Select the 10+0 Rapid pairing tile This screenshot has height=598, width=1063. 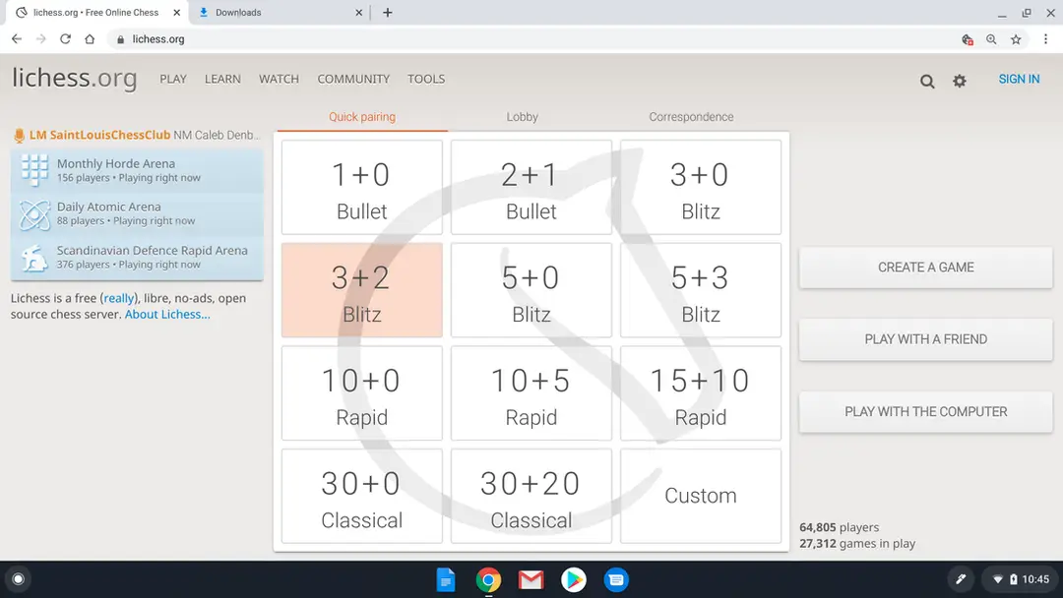click(362, 393)
